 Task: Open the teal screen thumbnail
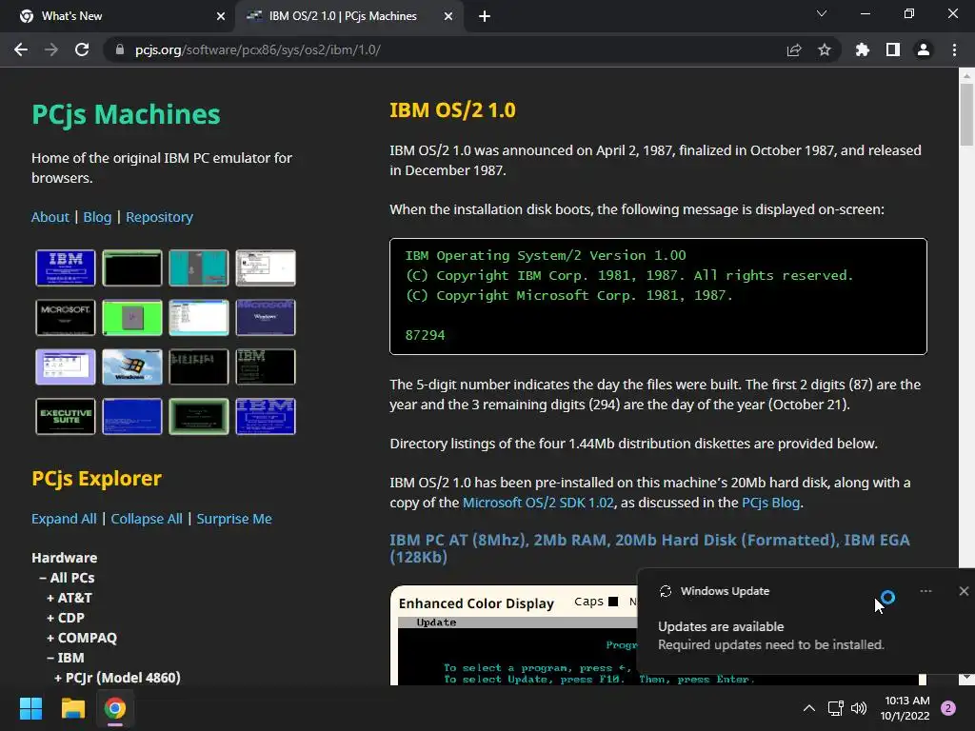199,267
